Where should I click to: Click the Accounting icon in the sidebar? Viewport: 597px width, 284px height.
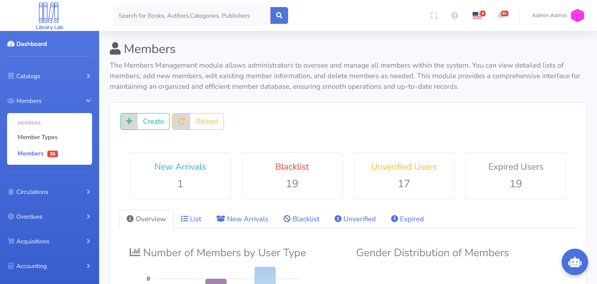coord(10,266)
